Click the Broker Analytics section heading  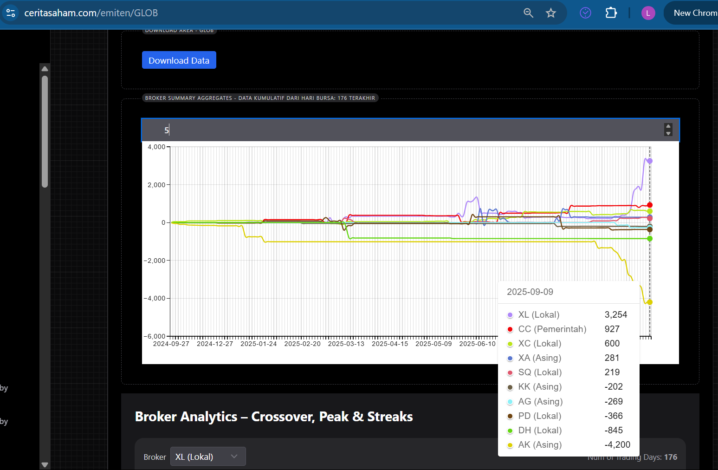[274, 417]
